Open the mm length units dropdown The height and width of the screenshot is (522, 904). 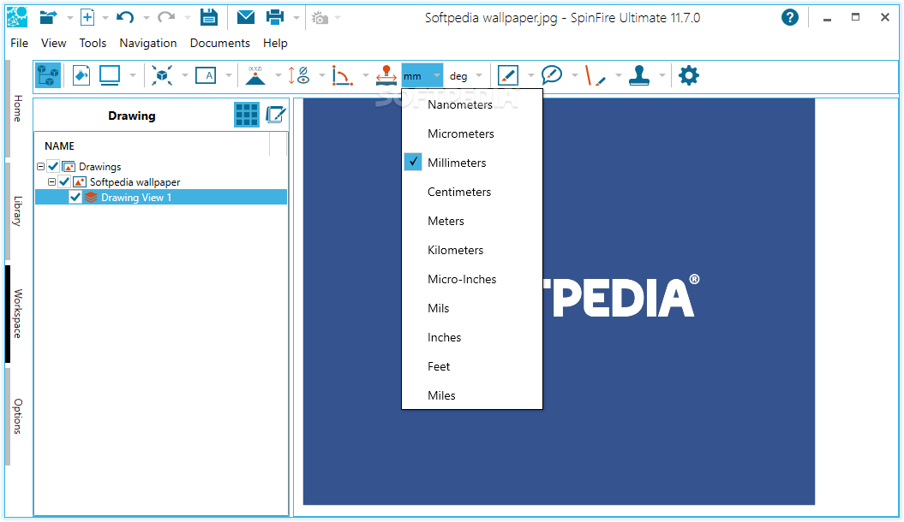pyautogui.click(x=422, y=76)
